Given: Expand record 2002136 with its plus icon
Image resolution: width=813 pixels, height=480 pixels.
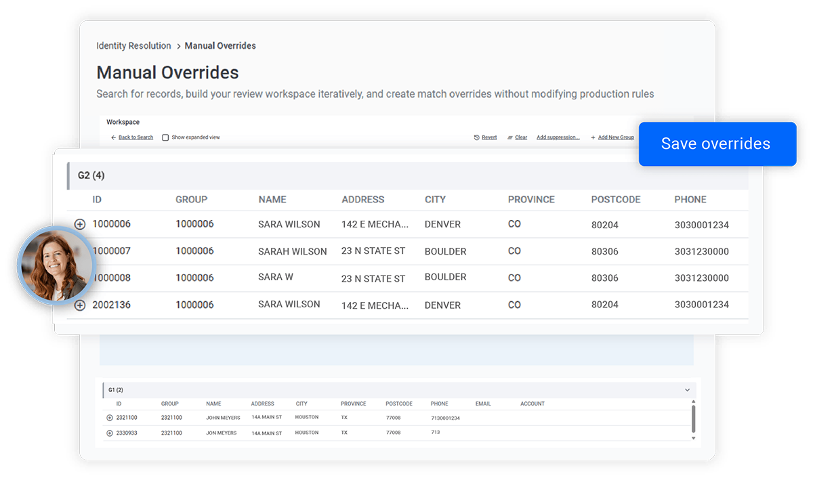Looking at the screenshot, I should [x=80, y=305].
